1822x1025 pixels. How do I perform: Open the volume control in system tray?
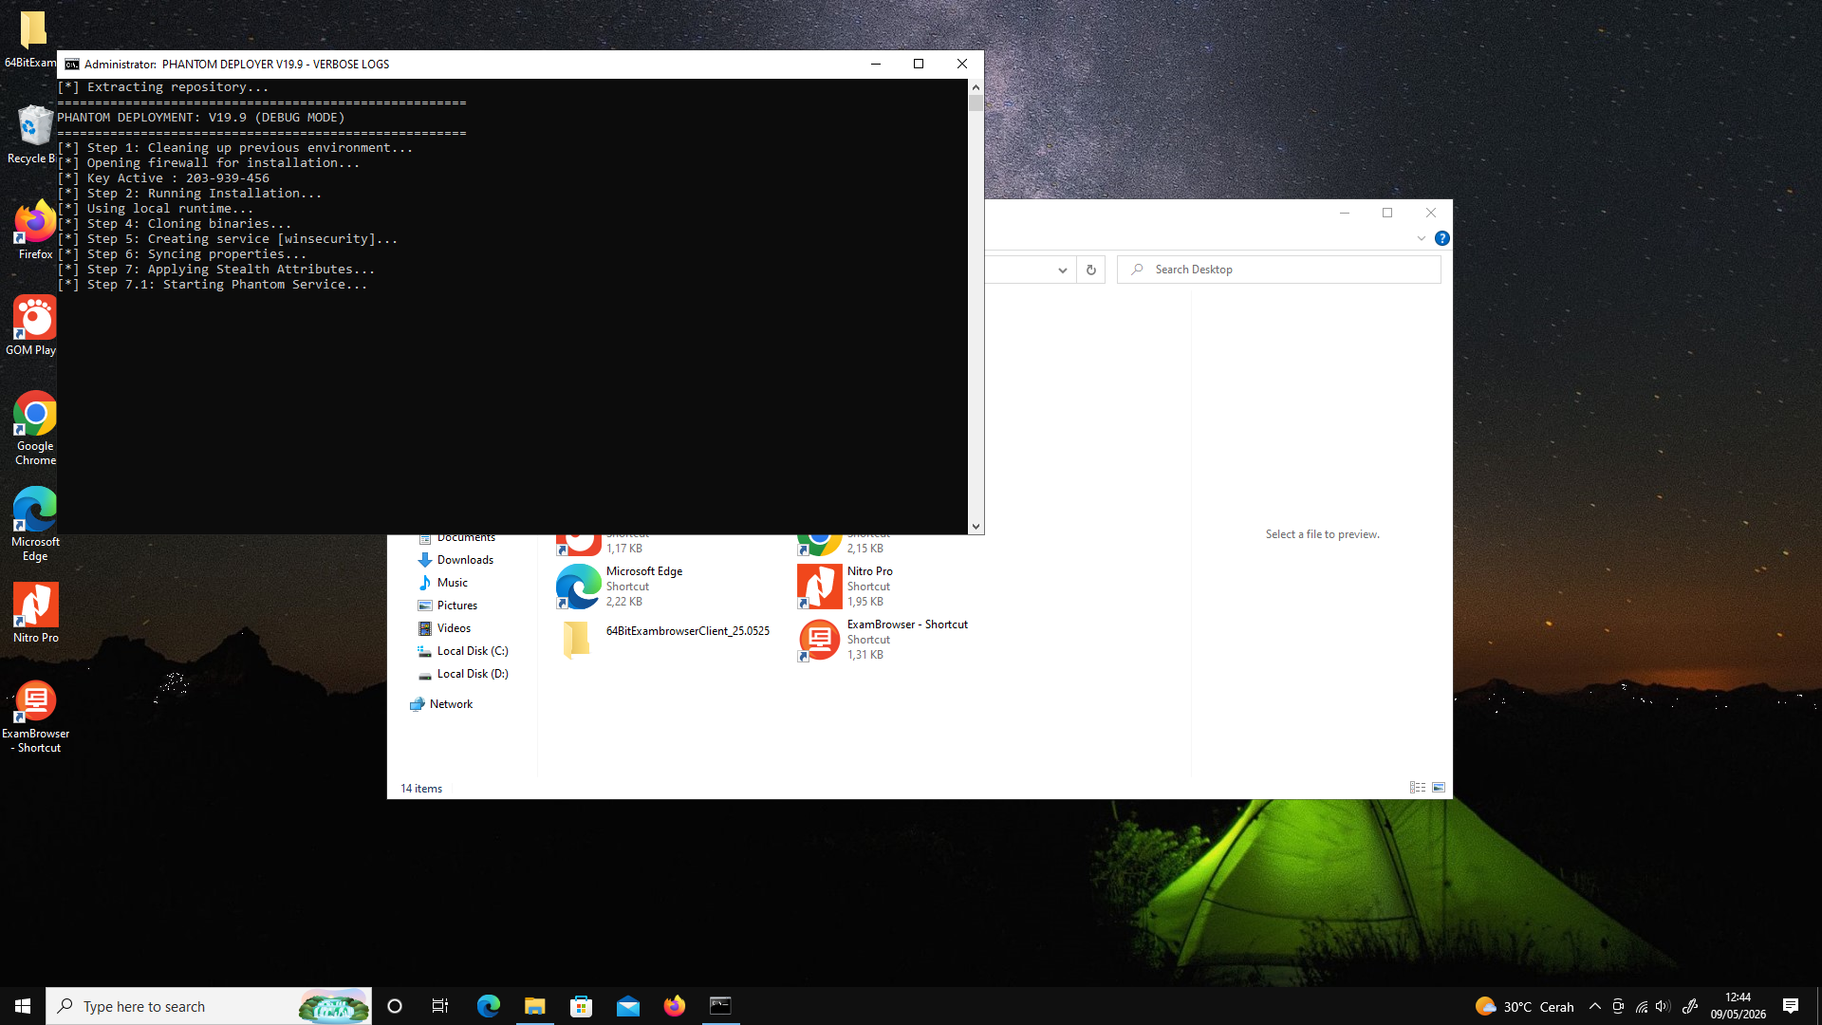(1663, 1007)
